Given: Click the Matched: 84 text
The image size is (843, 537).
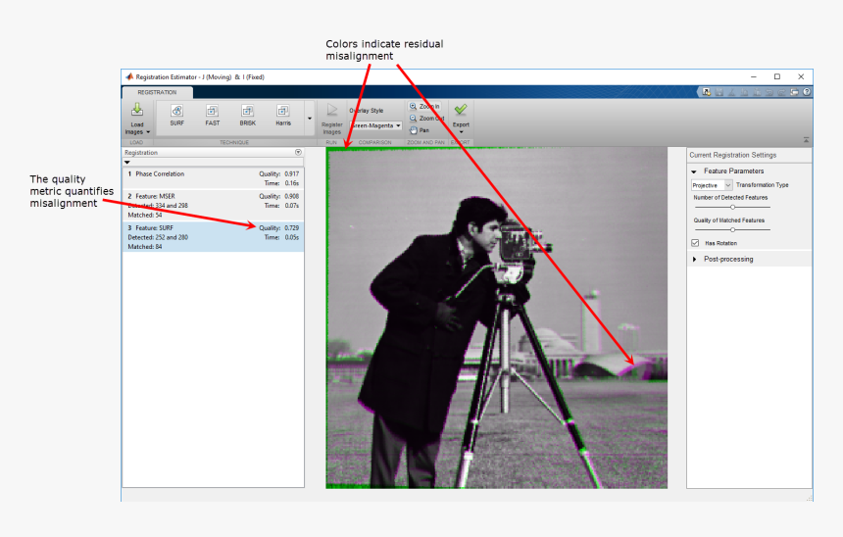Looking at the screenshot, I should pyautogui.click(x=145, y=247).
